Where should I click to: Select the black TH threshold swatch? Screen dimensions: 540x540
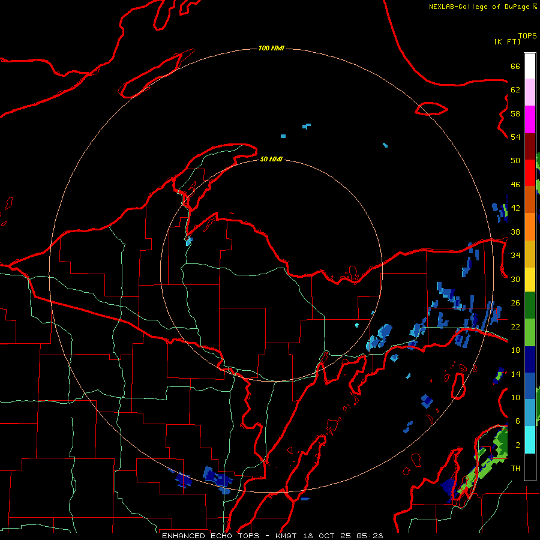coord(530,467)
